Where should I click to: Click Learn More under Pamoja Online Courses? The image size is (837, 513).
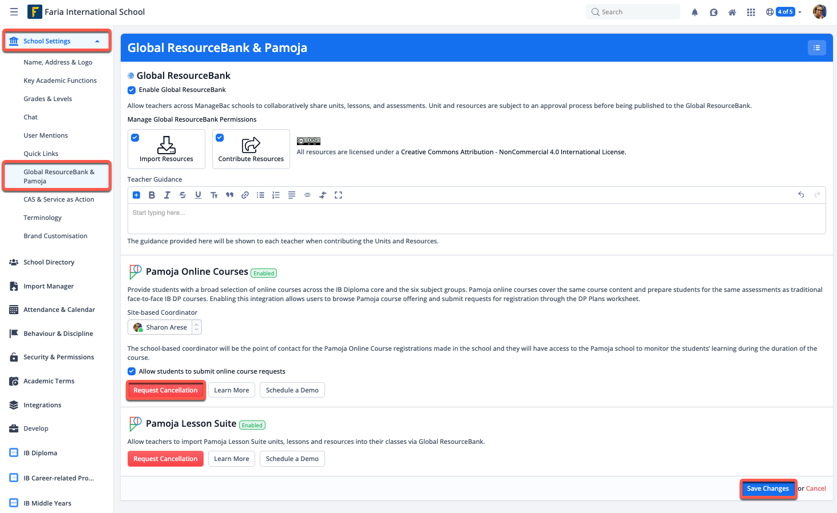(x=232, y=390)
